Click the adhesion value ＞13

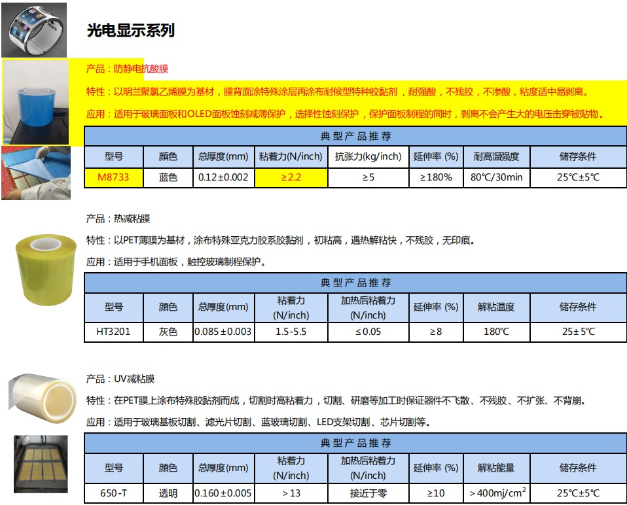point(291,493)
